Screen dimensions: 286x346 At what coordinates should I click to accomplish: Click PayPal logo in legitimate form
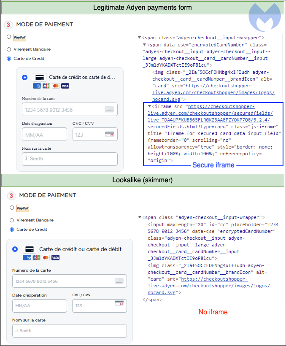click(20, 38)
